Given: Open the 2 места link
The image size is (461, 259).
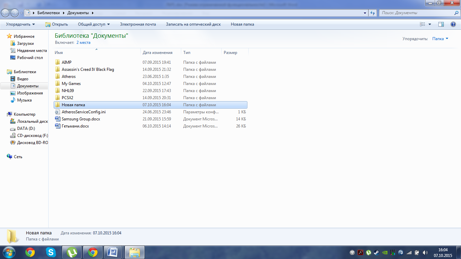Looking at the screenshot, I should point(83,42).
